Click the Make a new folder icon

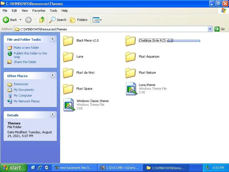pyautogui.click(x=10, y=48)
